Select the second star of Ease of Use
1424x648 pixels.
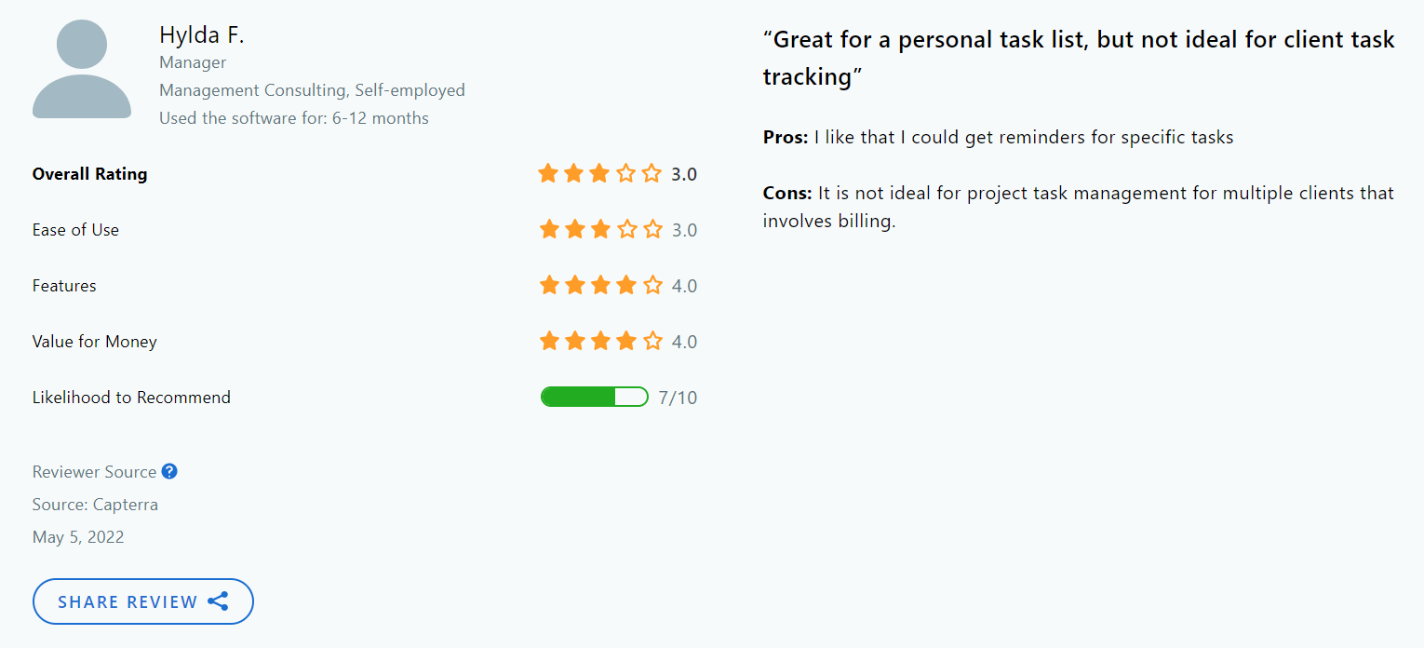574,229
